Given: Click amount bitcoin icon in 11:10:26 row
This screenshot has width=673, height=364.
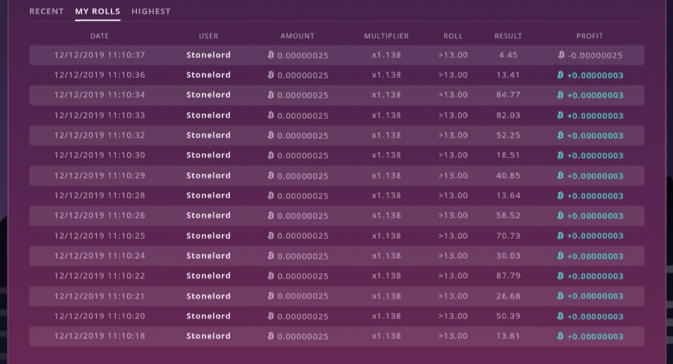Looking at the screenshot, I should coord(270,215).
